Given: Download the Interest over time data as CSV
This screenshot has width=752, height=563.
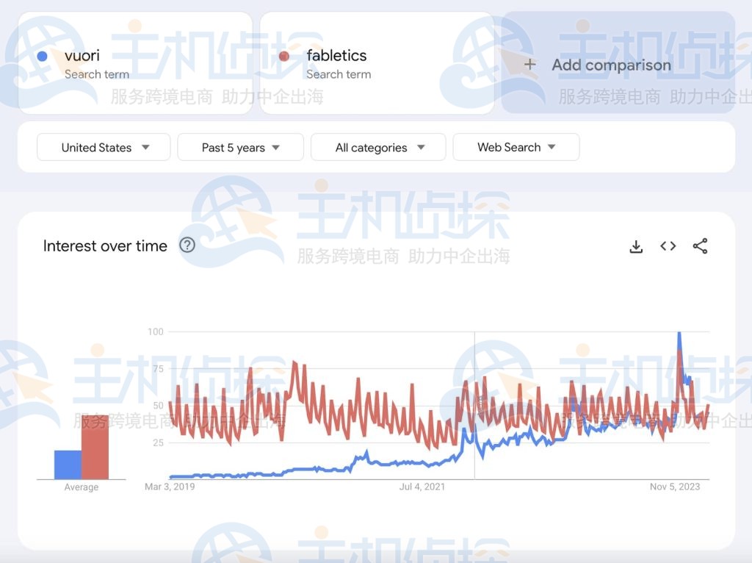Looking at the screenshot, I should click(x=636, y=246).
